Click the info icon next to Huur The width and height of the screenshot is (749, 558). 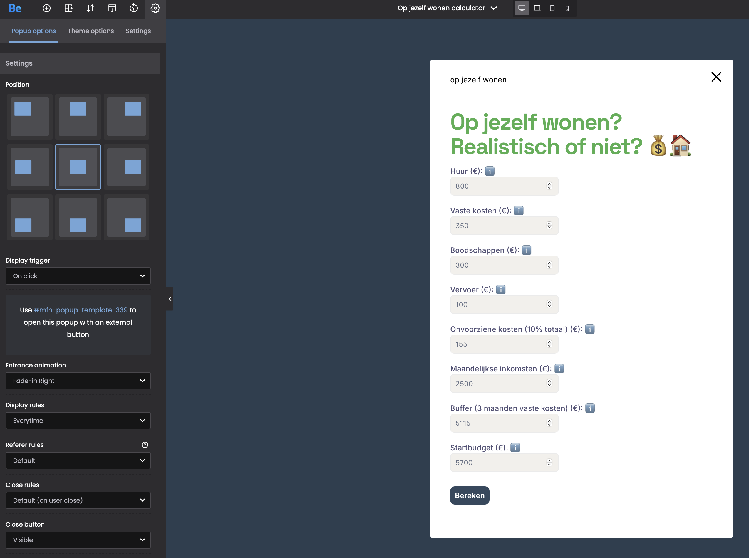click(490, 171)
